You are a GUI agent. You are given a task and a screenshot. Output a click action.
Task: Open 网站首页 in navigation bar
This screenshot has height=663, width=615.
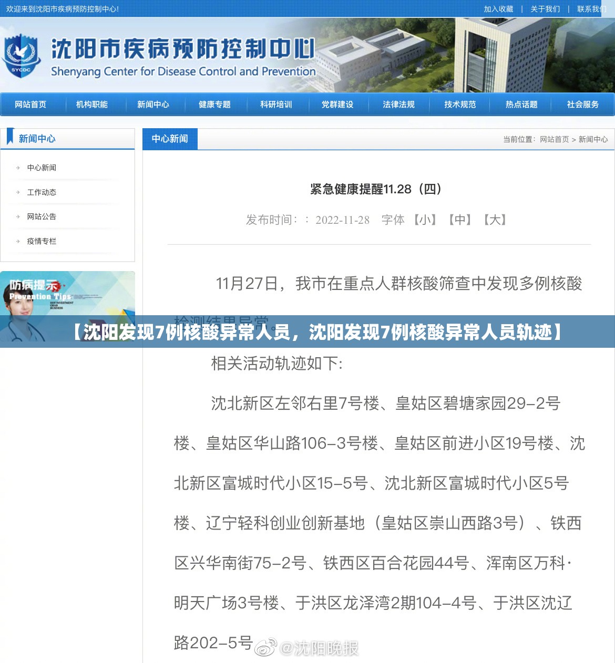click(30, 105)
